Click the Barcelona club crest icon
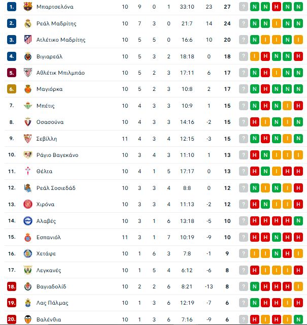Image resolution: width=307 pixels, height=325 pixels. pyautogui.click(x=28, y=7)
